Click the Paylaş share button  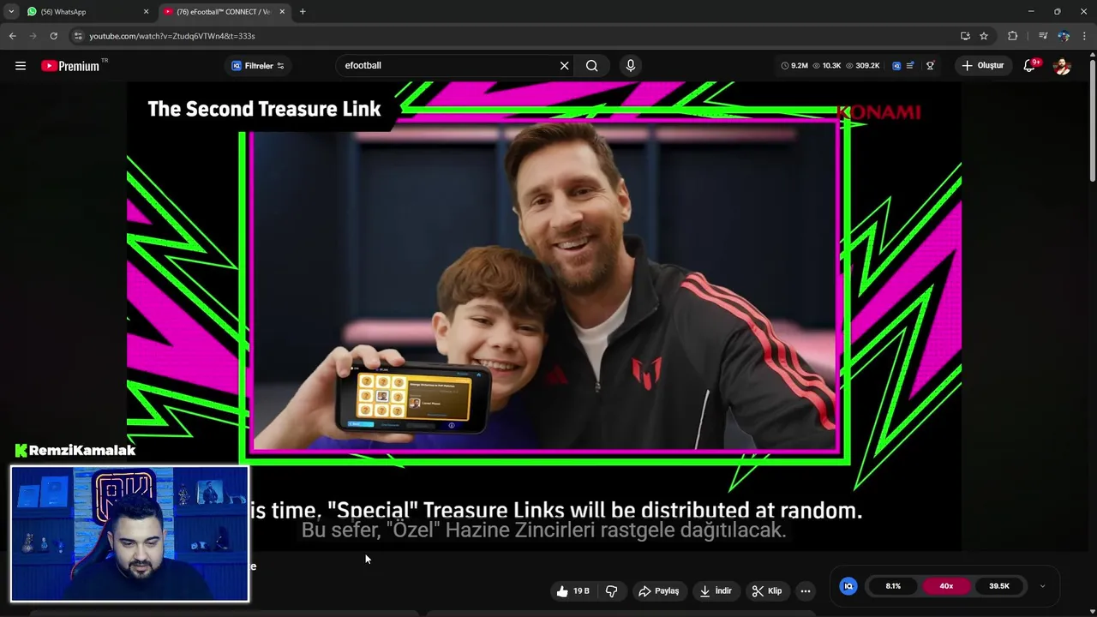pos(659,591)
